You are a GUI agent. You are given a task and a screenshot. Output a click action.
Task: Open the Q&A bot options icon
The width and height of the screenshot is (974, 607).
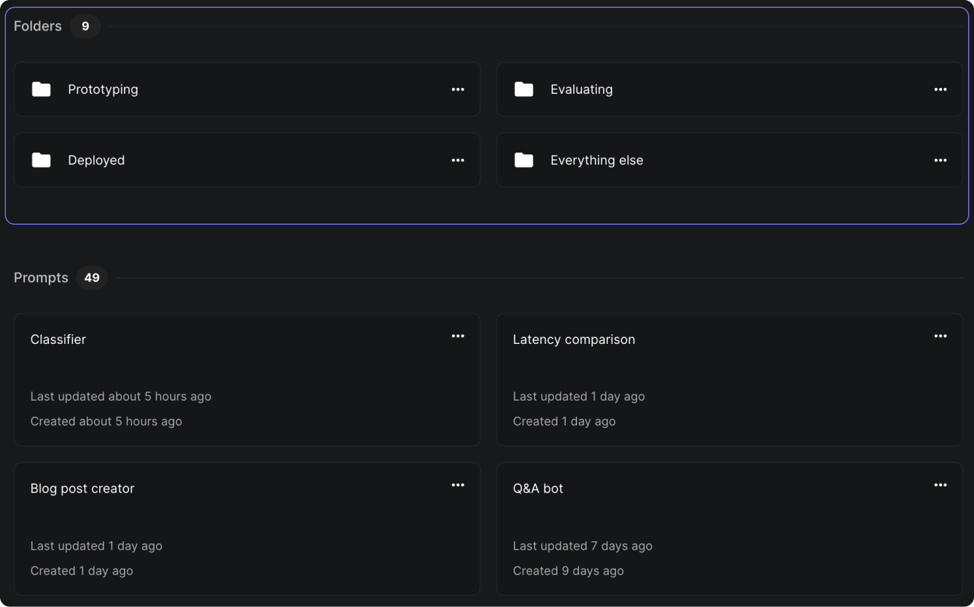[940, 485]
